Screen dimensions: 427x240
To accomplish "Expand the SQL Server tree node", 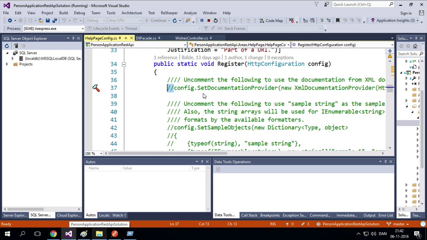I will [x=7, y=53].
